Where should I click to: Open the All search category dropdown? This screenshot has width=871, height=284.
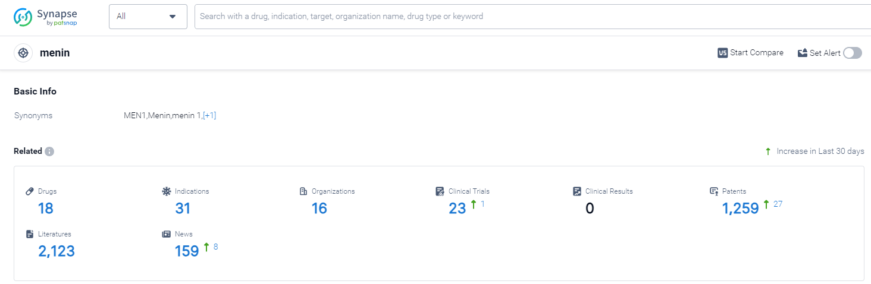point(148,17)
